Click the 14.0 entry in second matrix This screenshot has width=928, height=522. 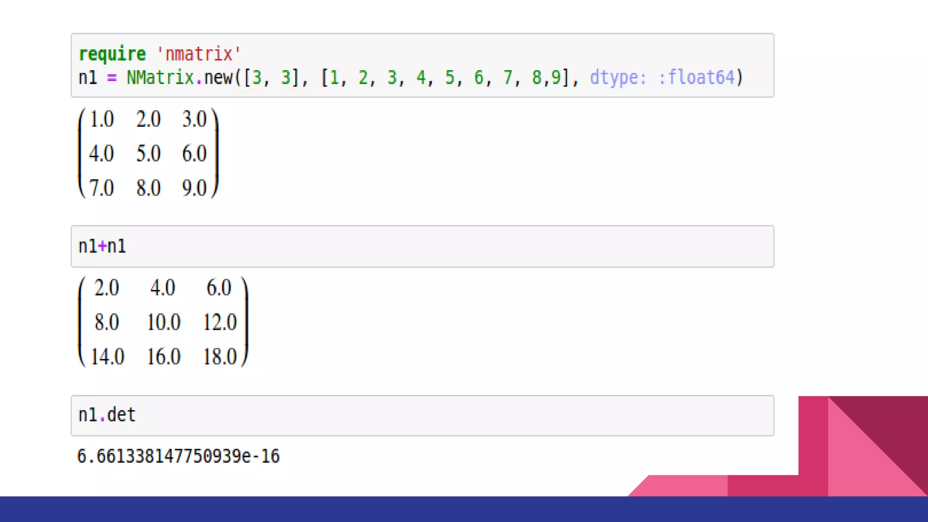[107, 357]
